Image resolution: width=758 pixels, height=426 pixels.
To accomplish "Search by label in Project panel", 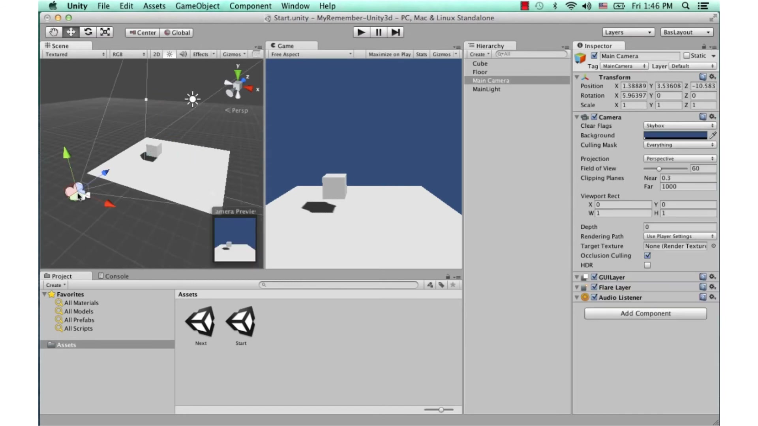I will (441, 285).
